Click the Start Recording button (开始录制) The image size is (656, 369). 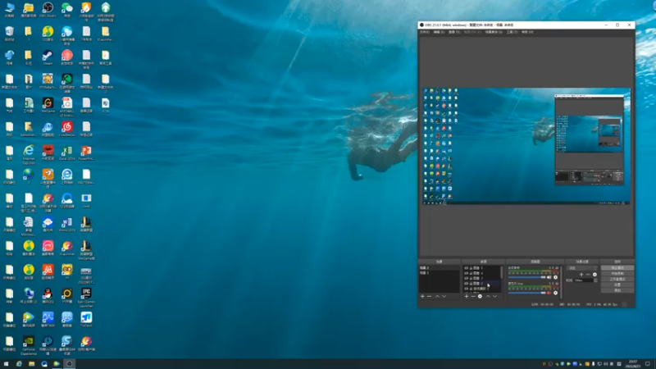[x=617, y=274]
